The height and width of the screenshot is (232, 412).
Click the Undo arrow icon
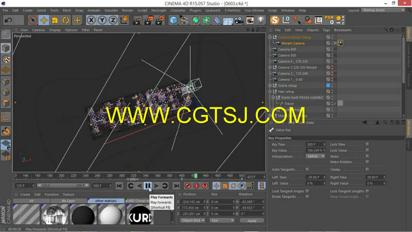pos(8,20)
